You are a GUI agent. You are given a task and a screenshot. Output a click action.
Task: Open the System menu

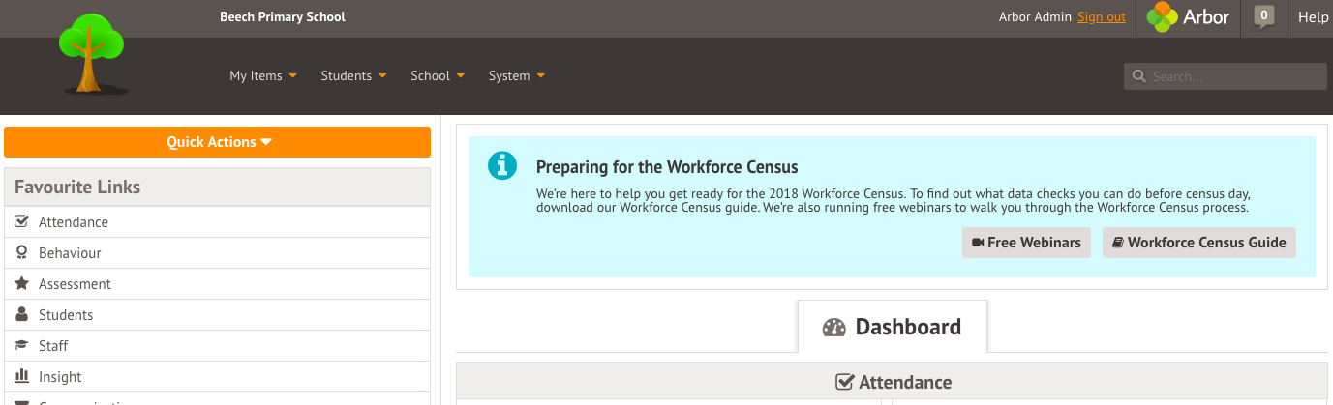coord(516,75)
